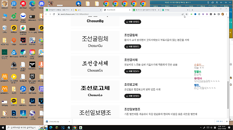Click the calendar widget's cloud sync icon
This screenshot has height=130, width=233.
213,2
